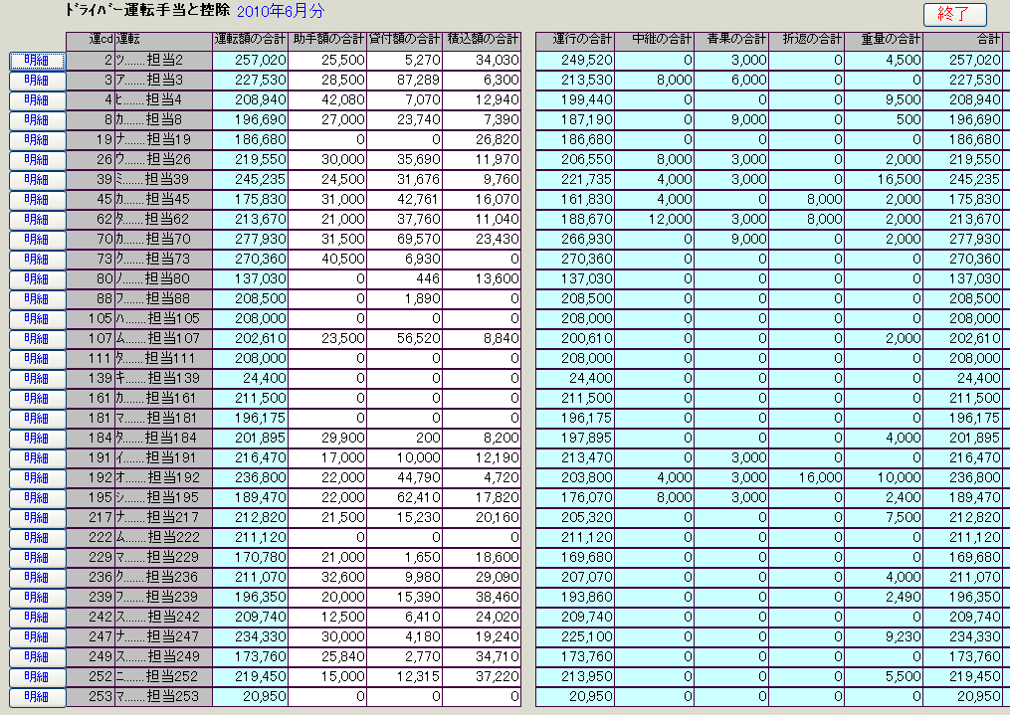Click the 87,289 loan amount for 担当3
The image size is (1010, 715).
click(x=405, y=81)
